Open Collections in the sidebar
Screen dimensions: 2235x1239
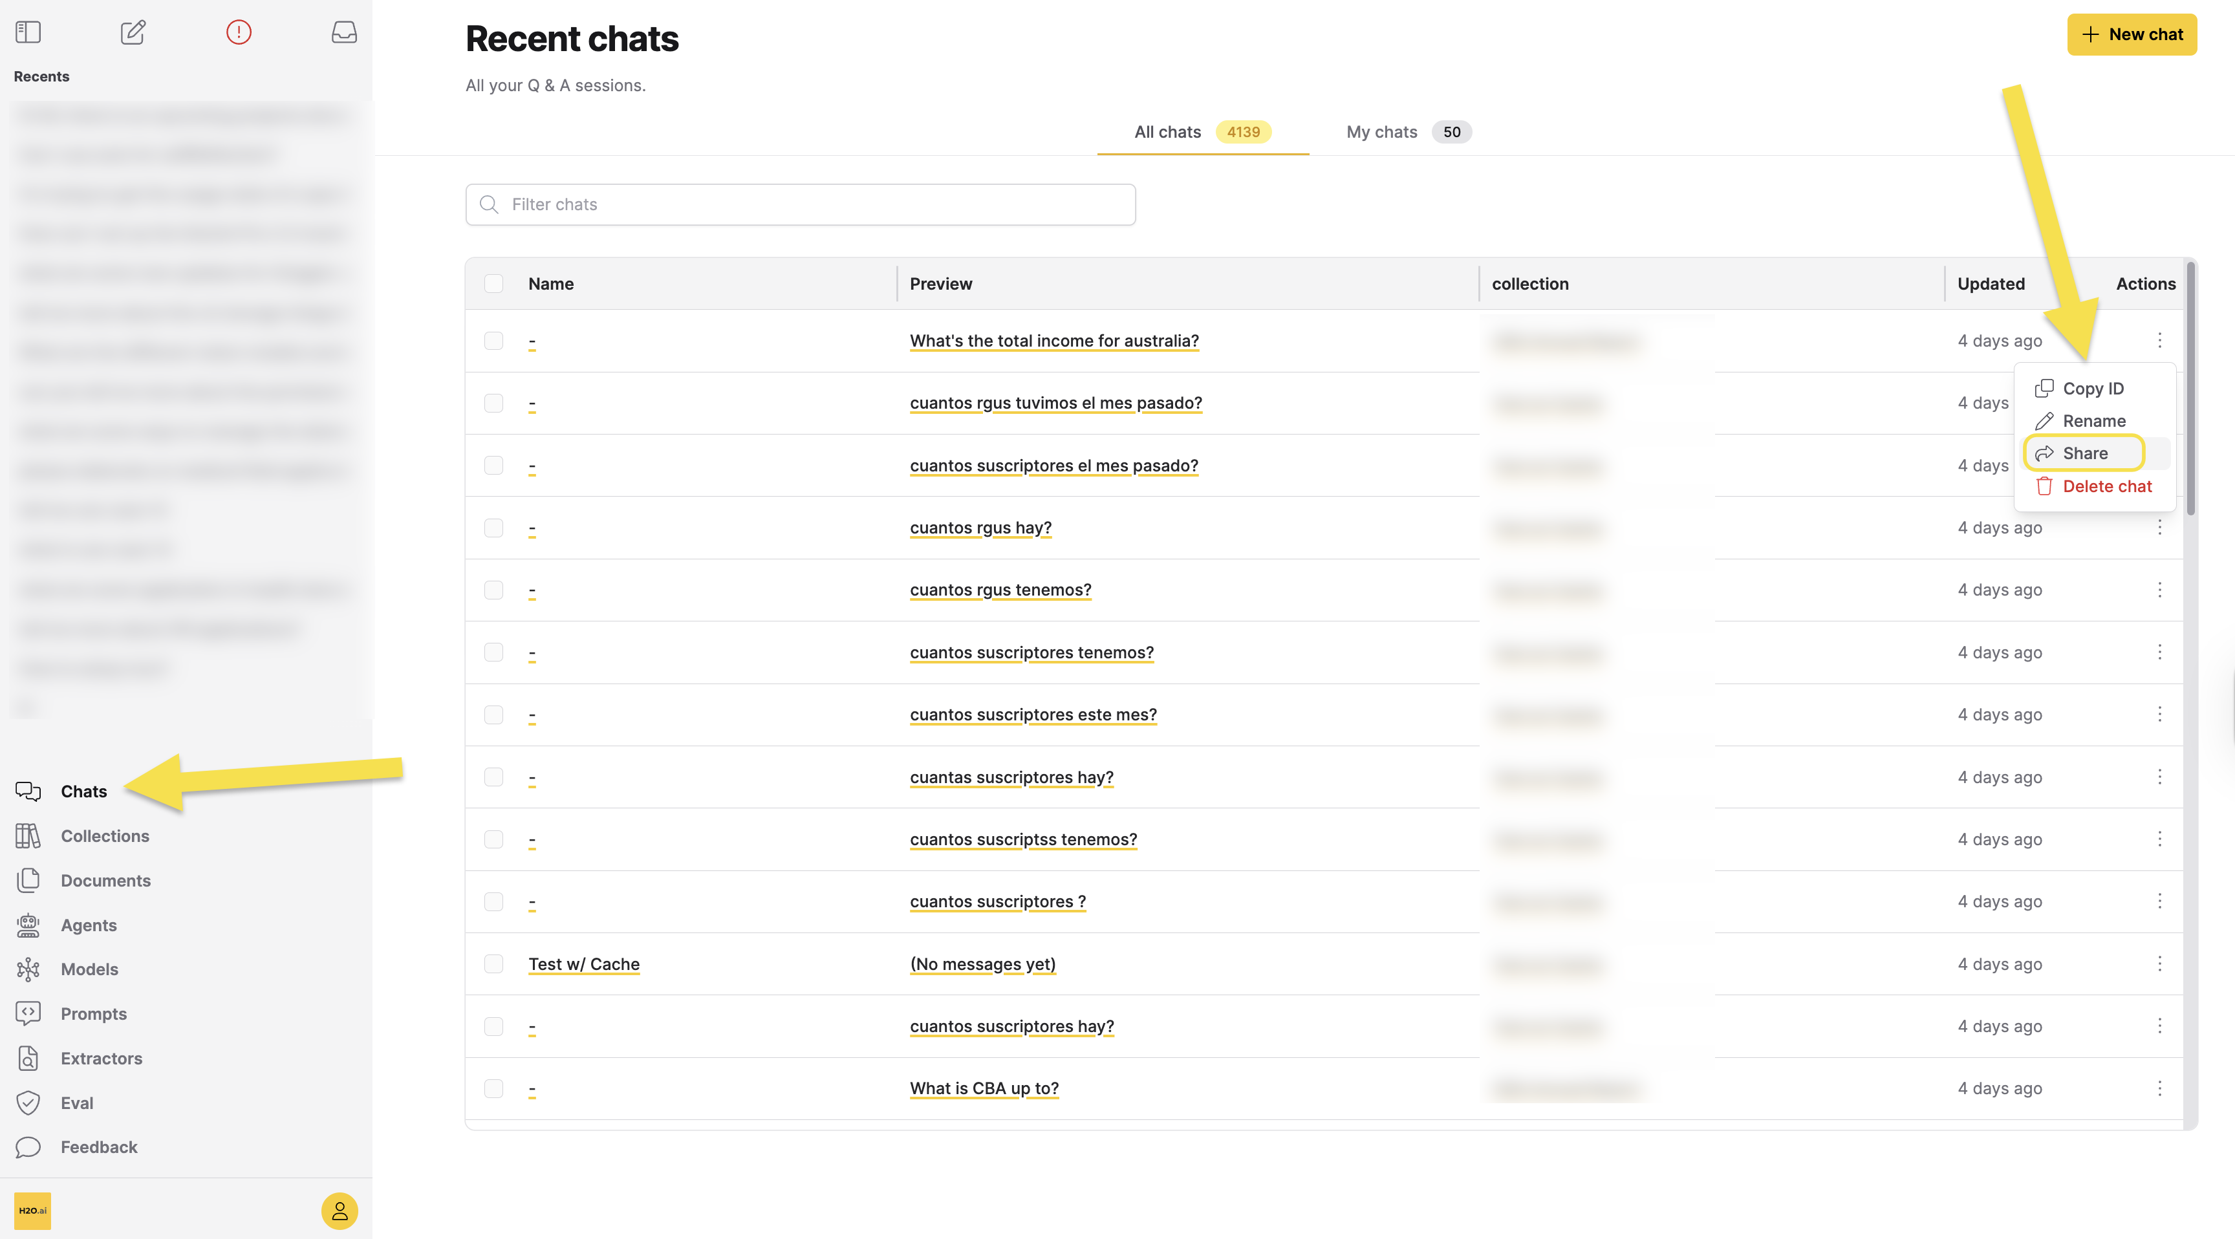click(x=104, y=835)
